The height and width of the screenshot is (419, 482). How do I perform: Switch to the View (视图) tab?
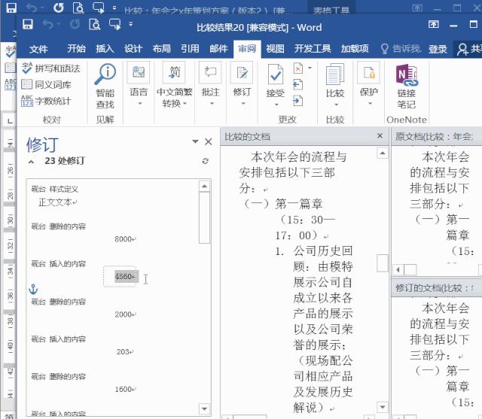tap(275, 48)
